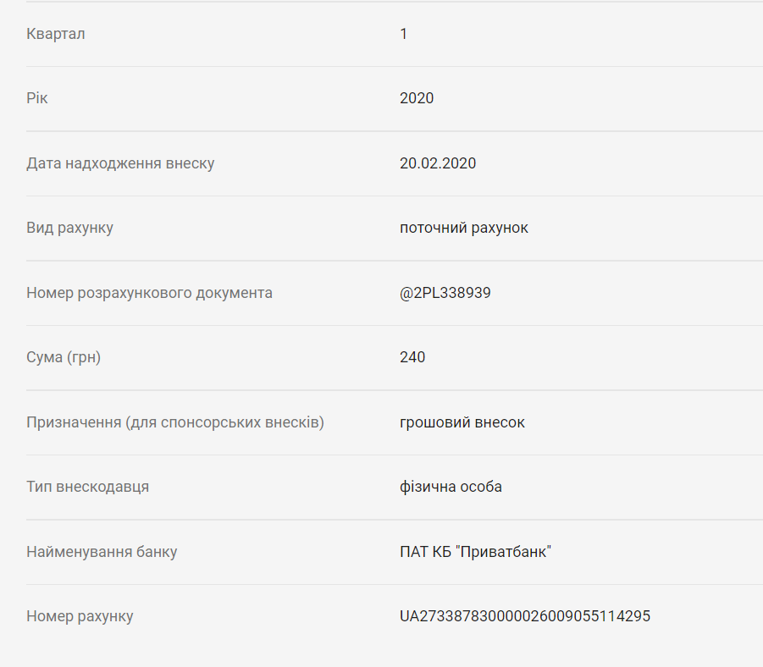Click the "Найменування банку" label

[102, 552]
